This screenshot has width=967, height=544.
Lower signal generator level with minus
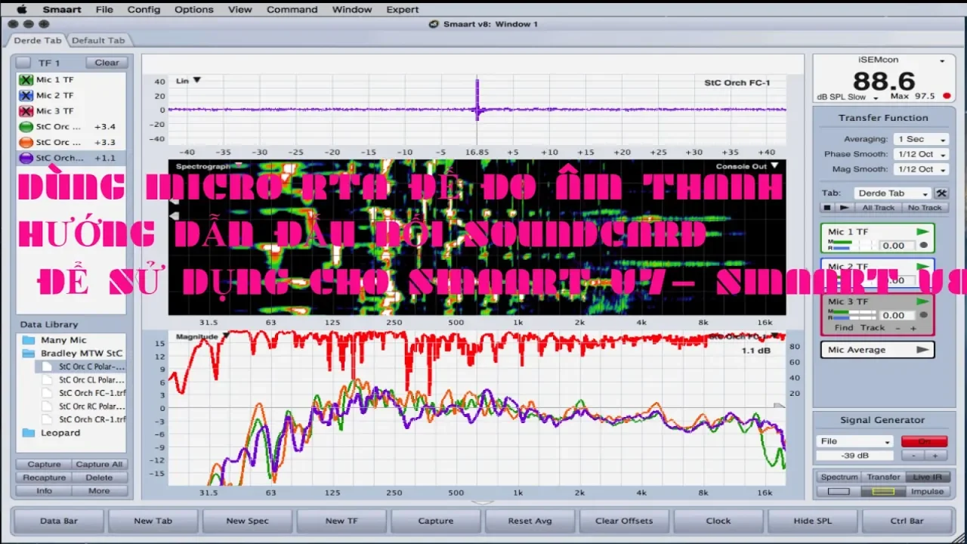[913, 456]
